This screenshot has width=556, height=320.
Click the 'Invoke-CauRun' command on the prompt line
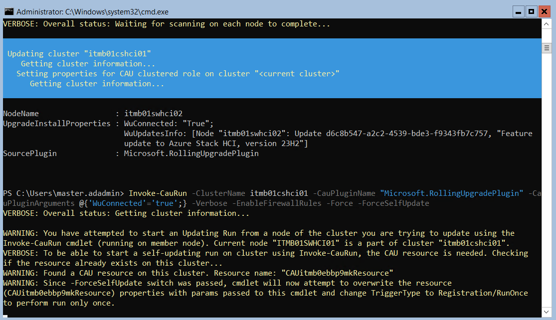pos(158,193)
